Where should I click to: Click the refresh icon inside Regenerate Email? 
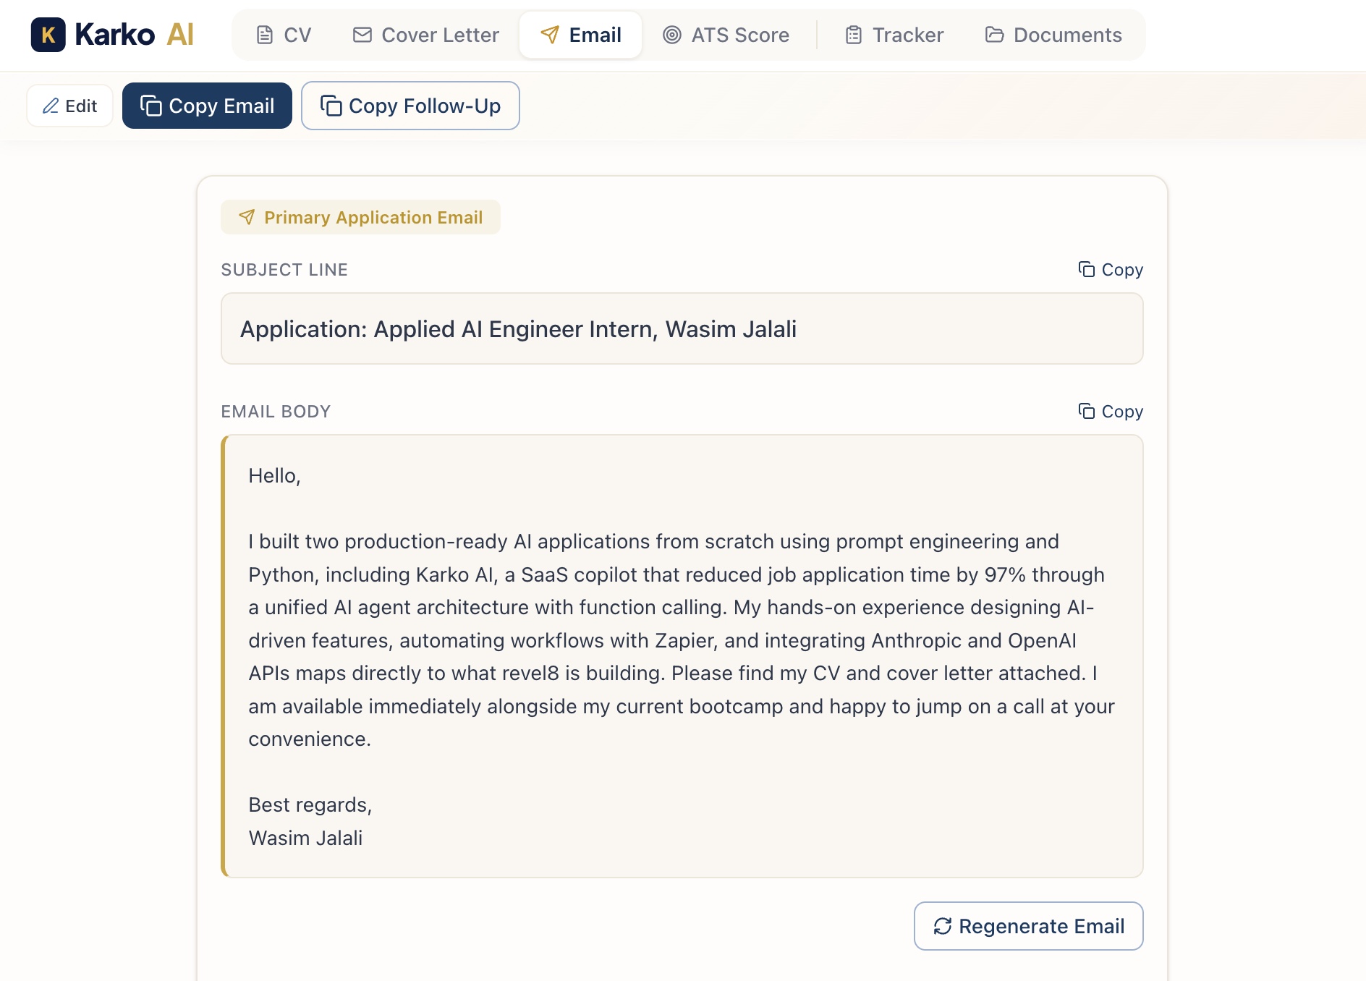[x=942, y=926]
